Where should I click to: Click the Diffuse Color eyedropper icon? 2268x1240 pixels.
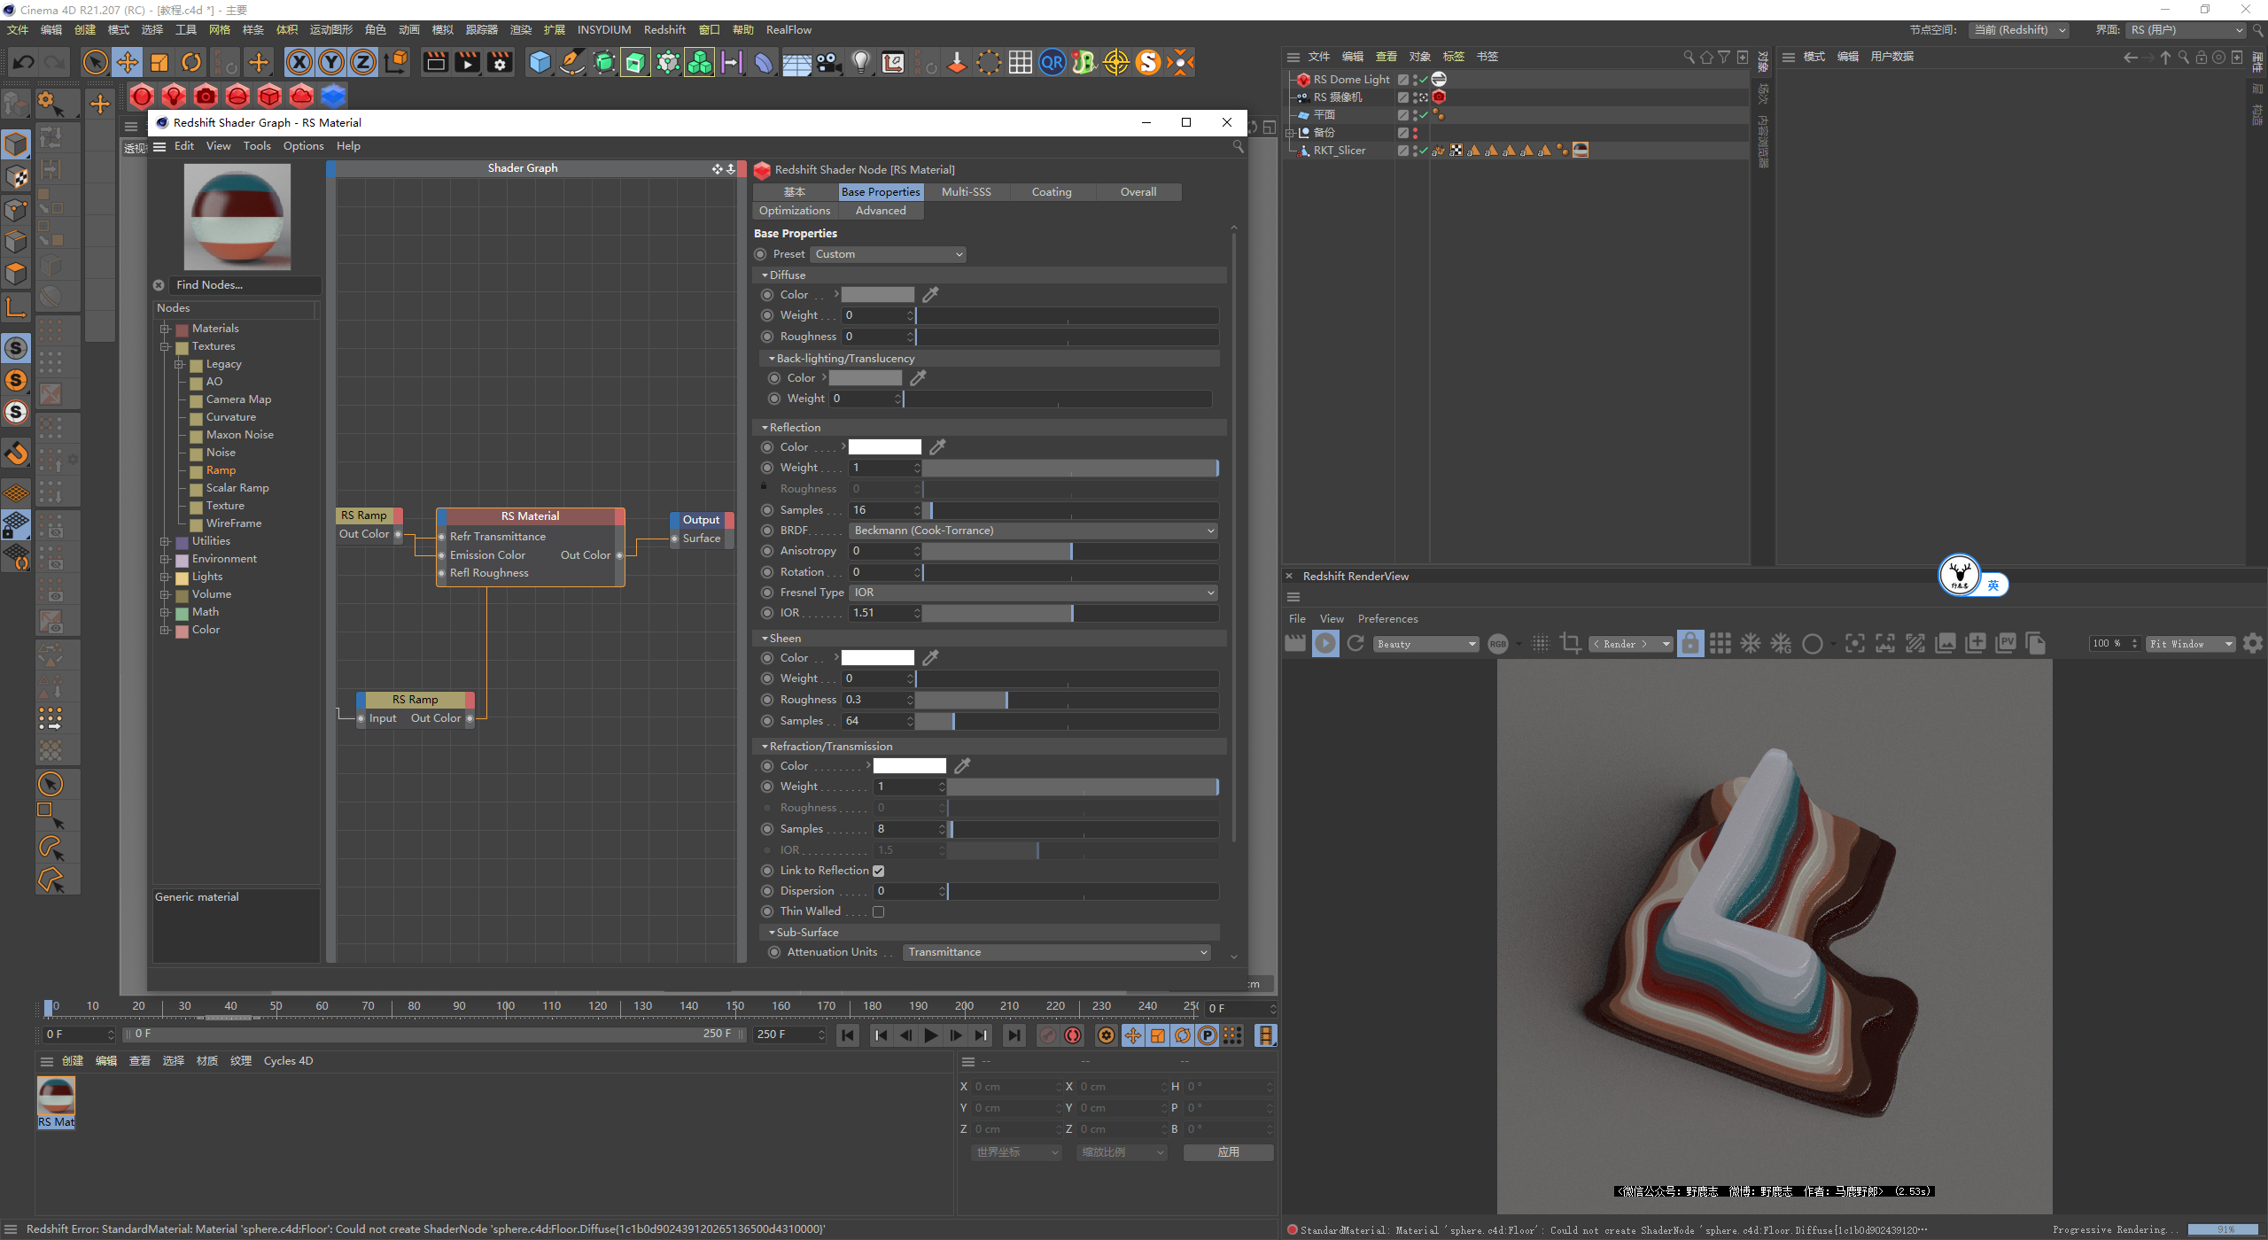tap(930, 295)
